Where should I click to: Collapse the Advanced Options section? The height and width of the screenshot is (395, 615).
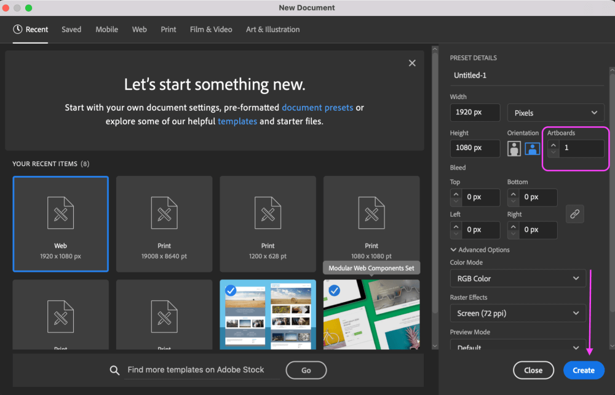(454, 250)
